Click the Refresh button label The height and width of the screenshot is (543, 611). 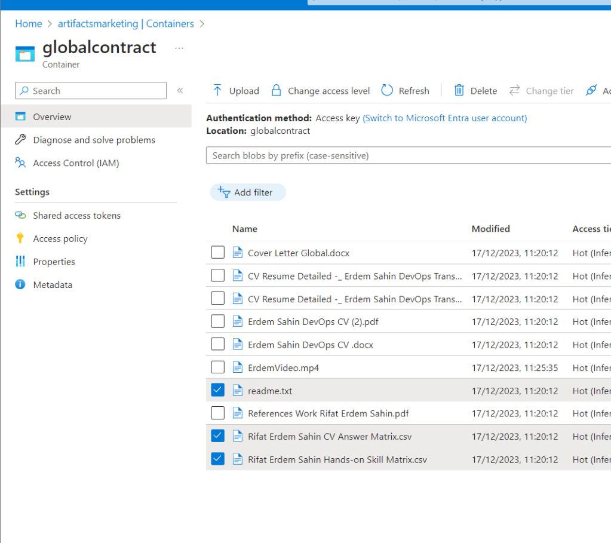(414, 91)
